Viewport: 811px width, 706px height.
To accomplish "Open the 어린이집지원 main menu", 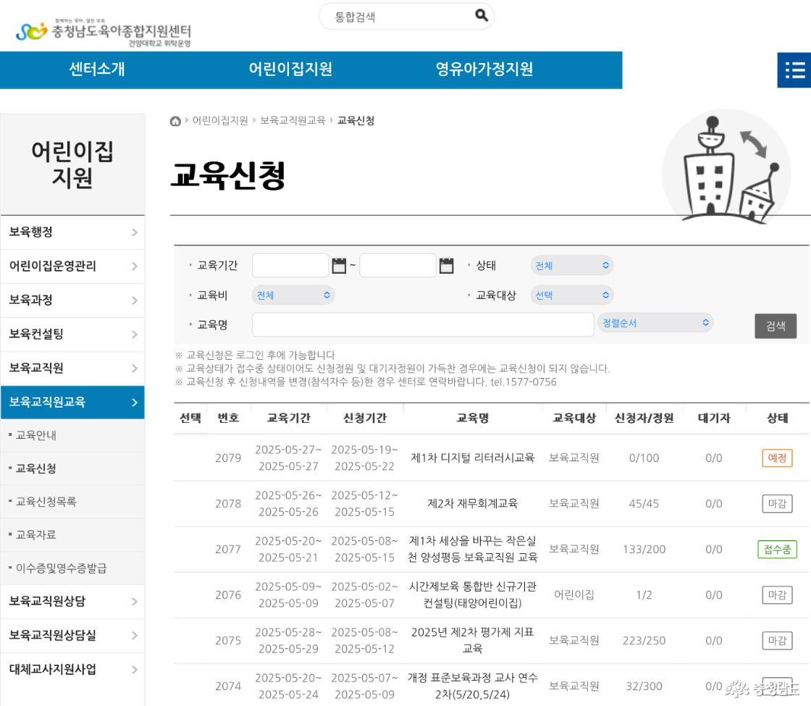I will [290, 70].
